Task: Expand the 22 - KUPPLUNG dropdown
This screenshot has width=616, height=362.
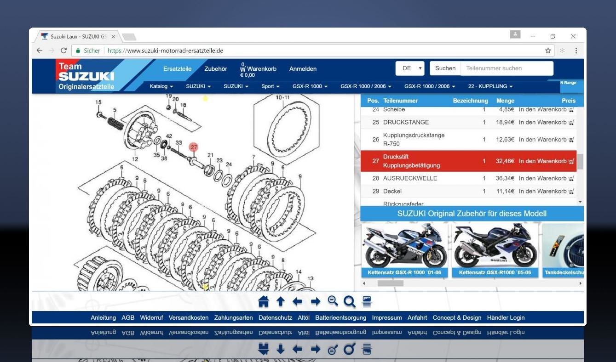Action: (x=490, y=86)
